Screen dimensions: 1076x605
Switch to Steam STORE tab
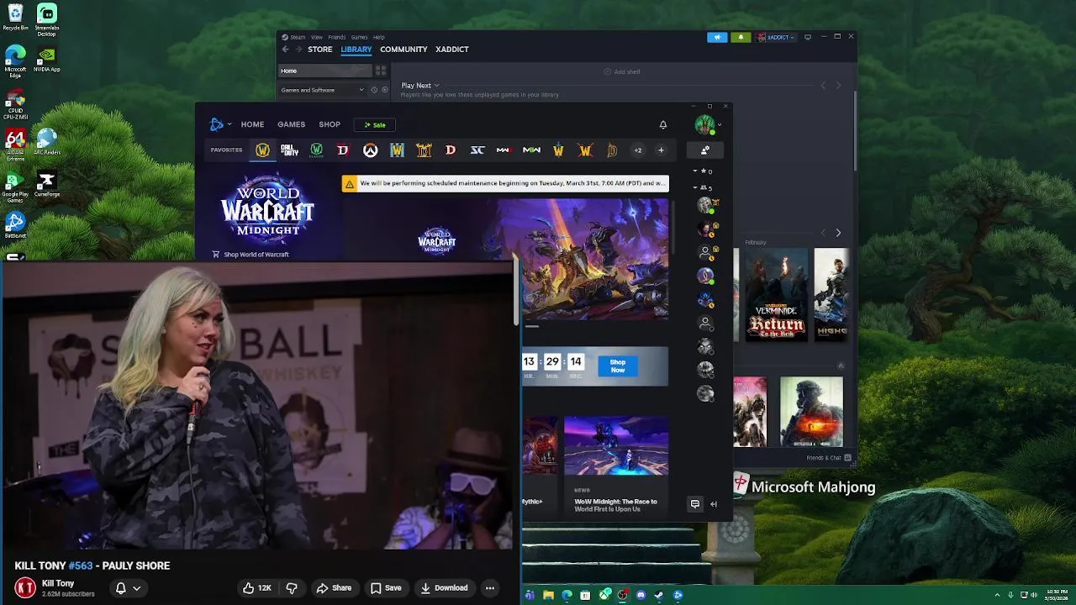319,50
